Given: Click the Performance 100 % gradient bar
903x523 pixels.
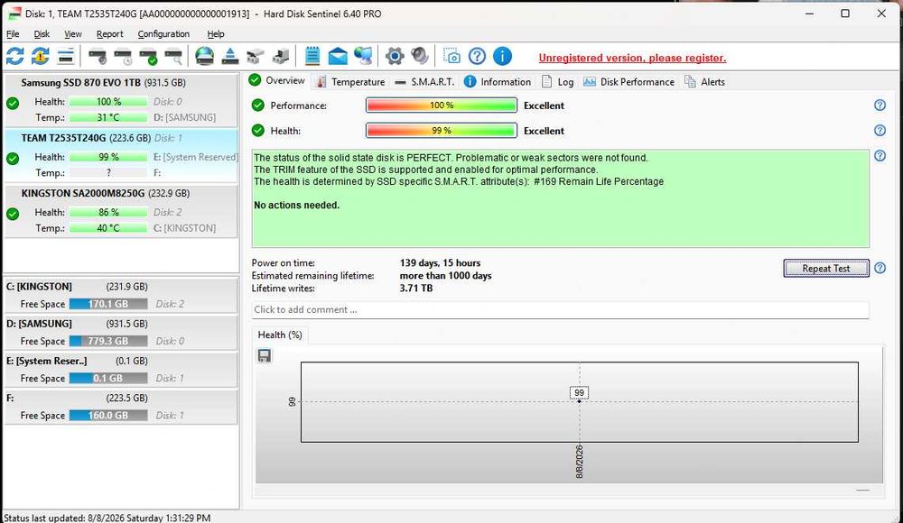Looking at the screenshot, I should [442, 106].
